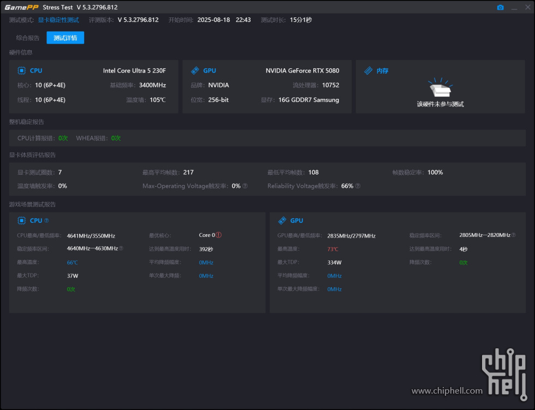Minimize the Stress Test window
Image resolution: width=535 pixels, height=410 pixels.
(x=514, y=8)
